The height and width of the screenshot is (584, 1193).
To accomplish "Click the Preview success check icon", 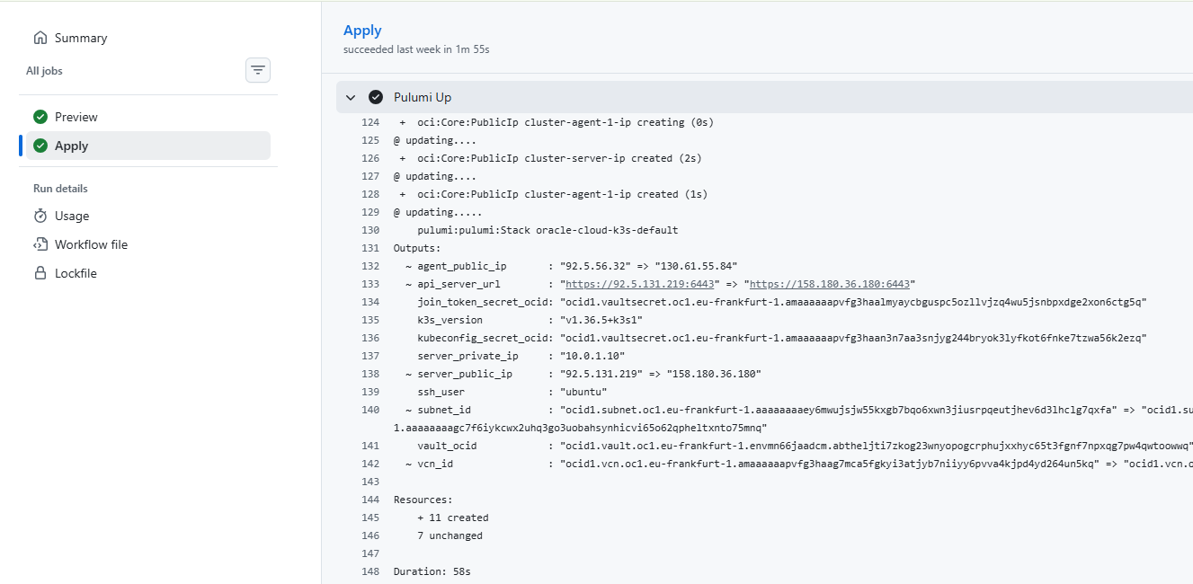I will point(40,117).
